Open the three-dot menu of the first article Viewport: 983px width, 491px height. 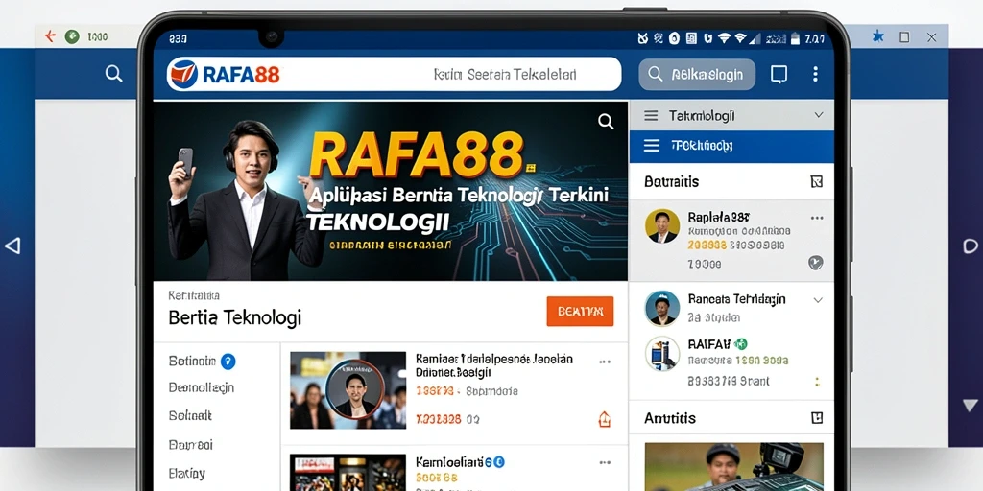pyautogui.click(x=605, y=362)
